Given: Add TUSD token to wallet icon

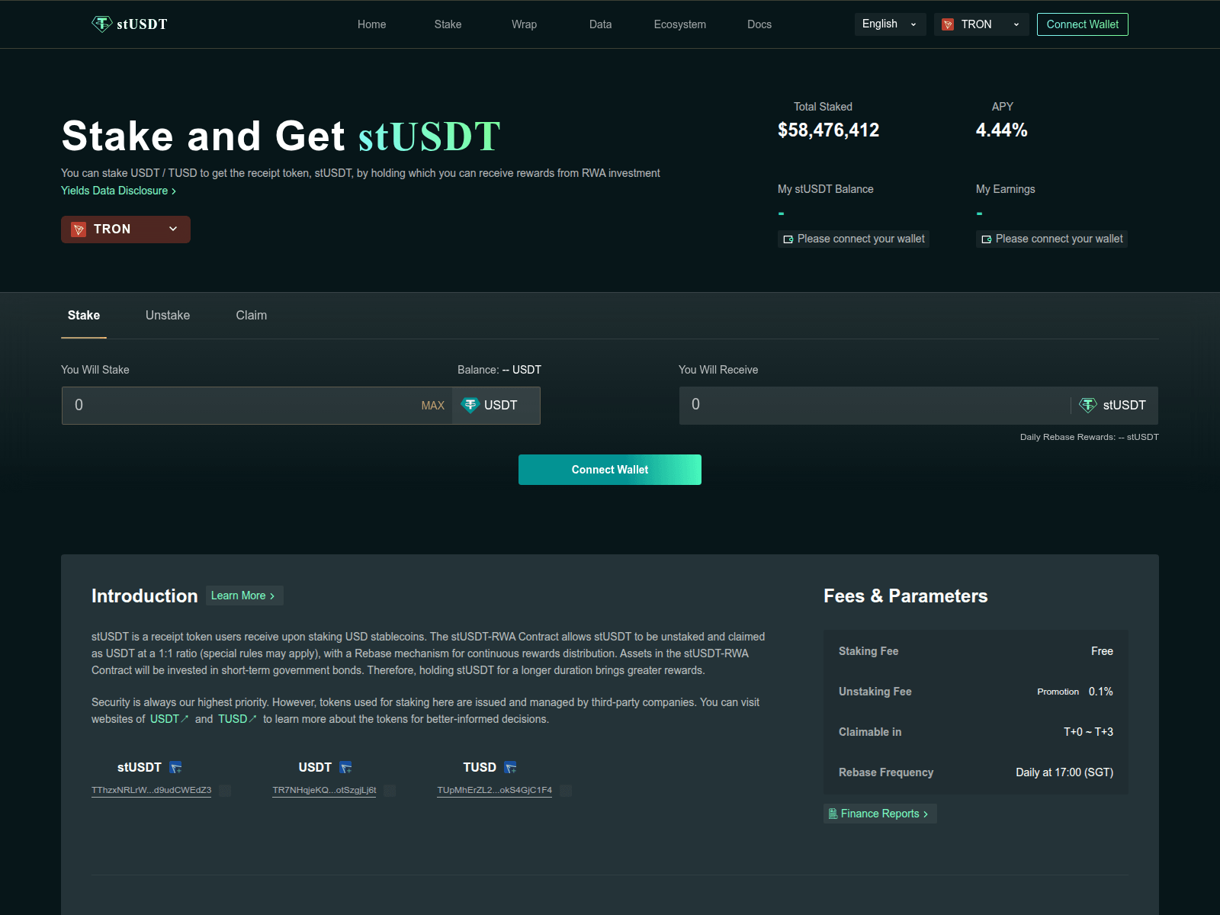Looking at the screenshot, I should (510, 767).
